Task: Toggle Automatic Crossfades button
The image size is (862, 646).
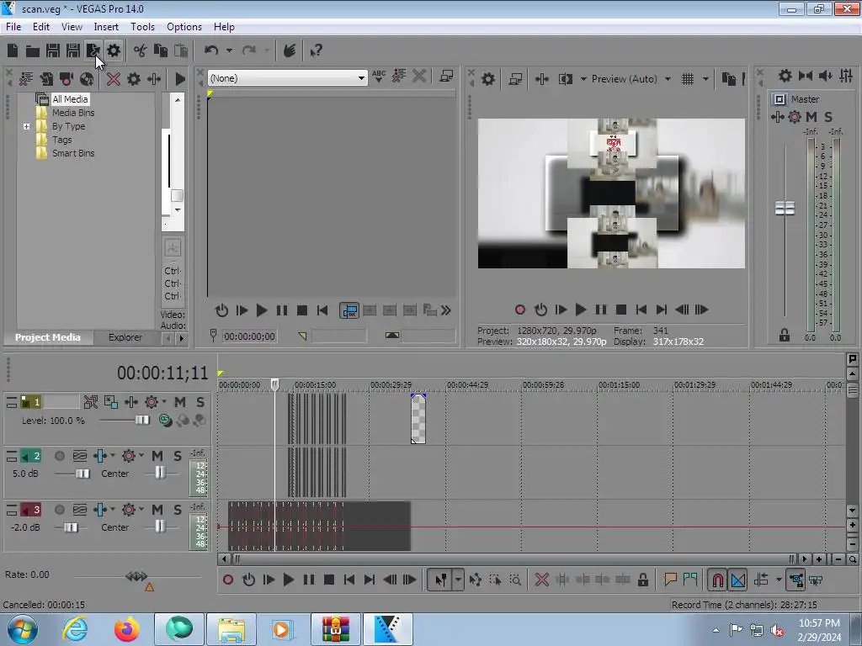Action: [x=737, y=580]
